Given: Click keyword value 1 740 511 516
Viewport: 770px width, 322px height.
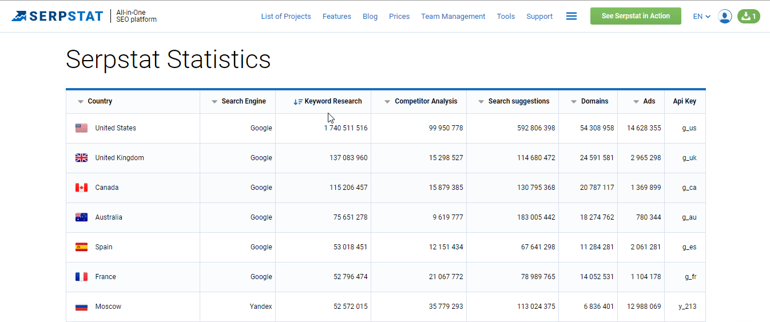Looking at the screenshot, I should click(x=346, y=128).
